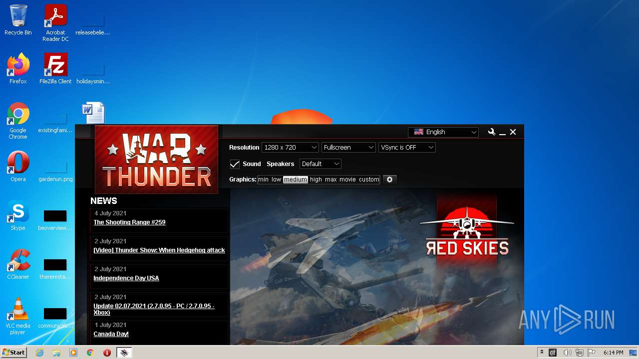Select communicati... desktop file
The width and height of the screenshot is (639, 359).
pos(55,317)
